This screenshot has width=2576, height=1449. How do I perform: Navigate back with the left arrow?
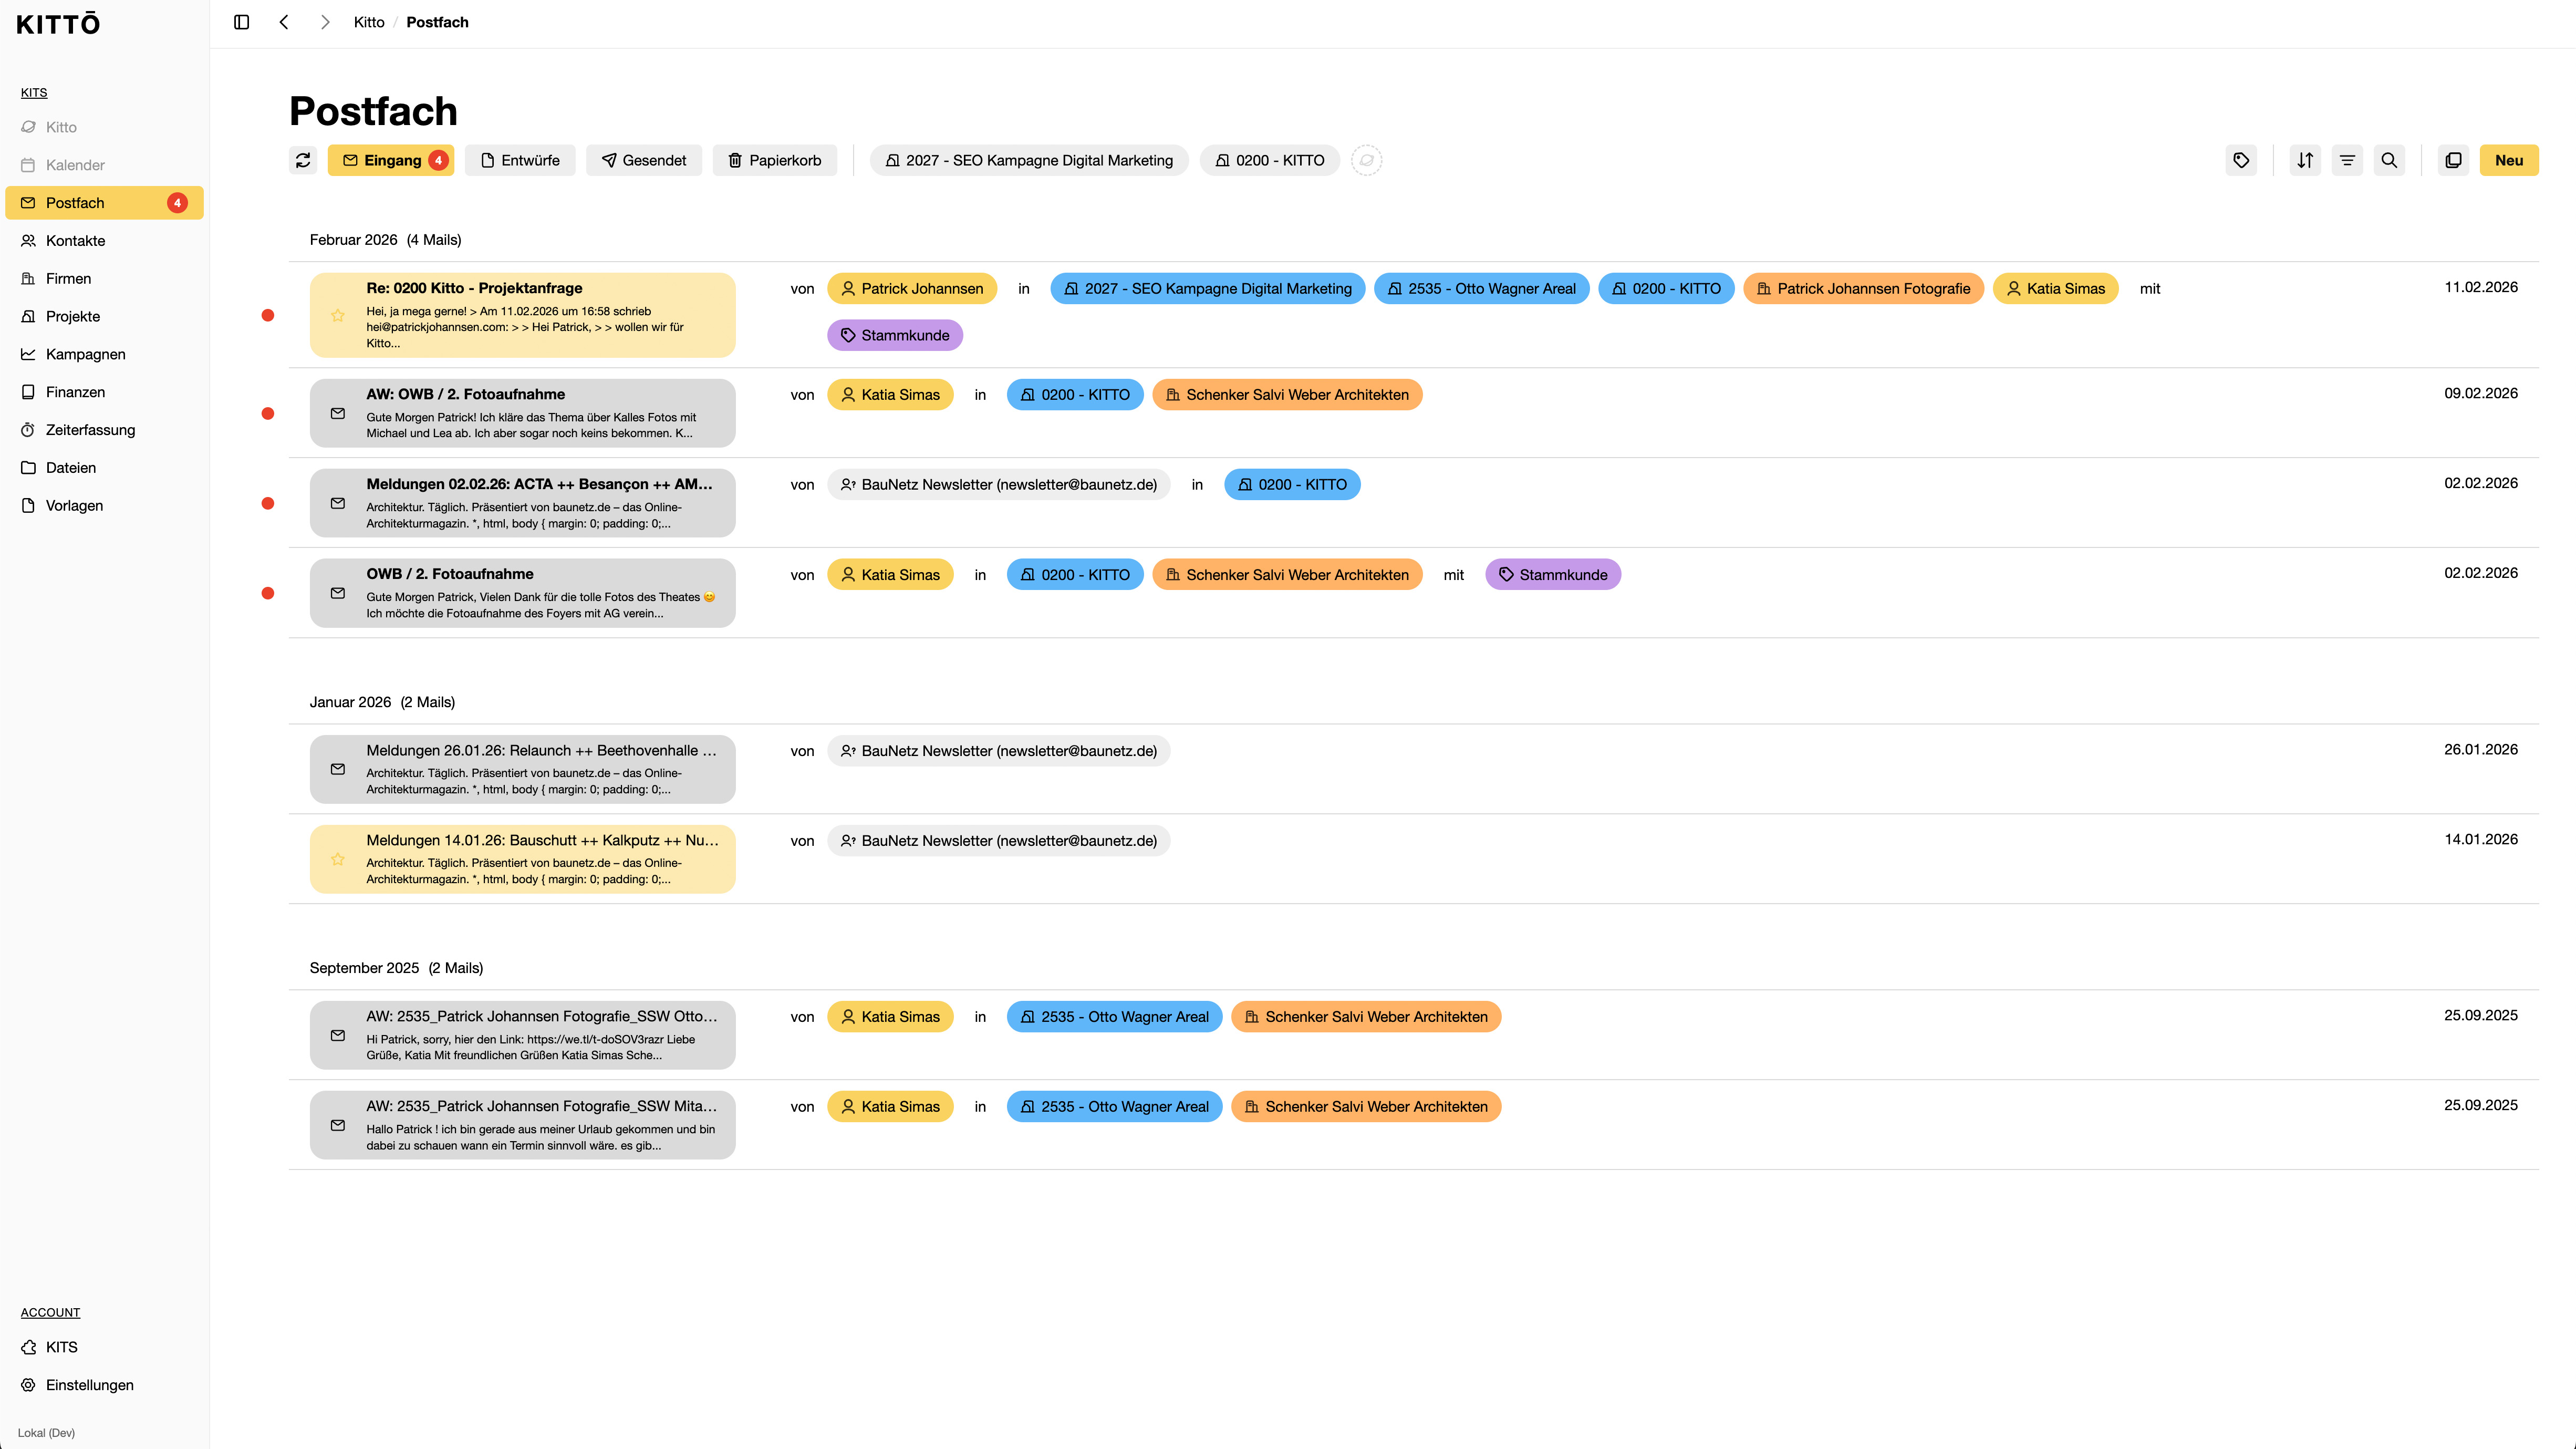coord(284,21)
